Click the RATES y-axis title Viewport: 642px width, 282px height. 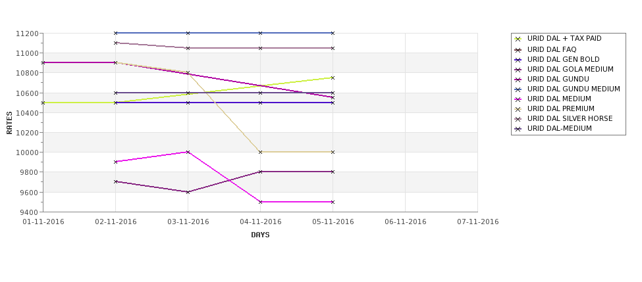[x=9, y=123]
